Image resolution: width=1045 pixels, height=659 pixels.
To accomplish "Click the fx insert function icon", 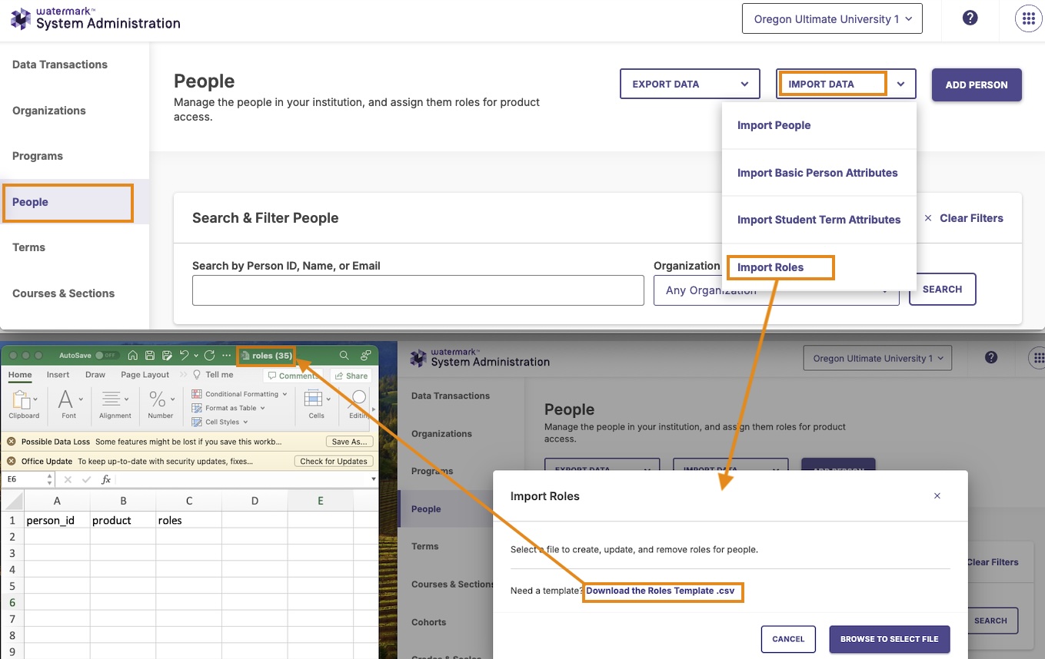I will click(106, 479).
